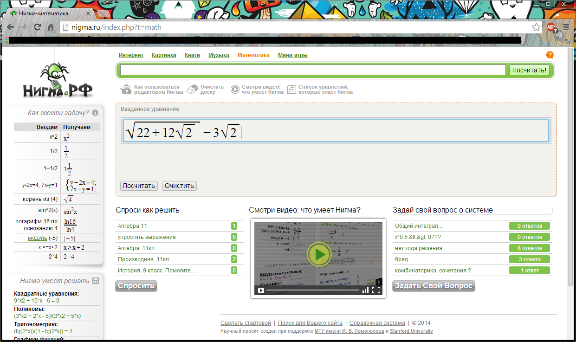This screenshot has height=342, width=576.
Task: Click the play icon beside Смотри видео
Action: (235, 89)
